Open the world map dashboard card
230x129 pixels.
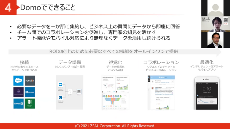pyautogui.click(x=108, y=84)
